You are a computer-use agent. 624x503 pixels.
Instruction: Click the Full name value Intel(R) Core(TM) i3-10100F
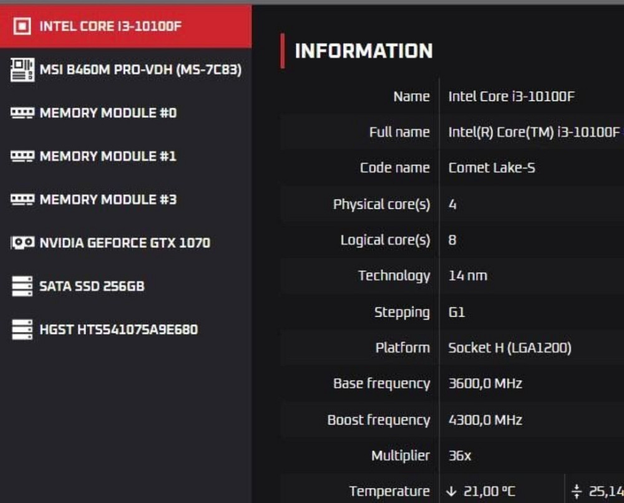pos(534,132)
